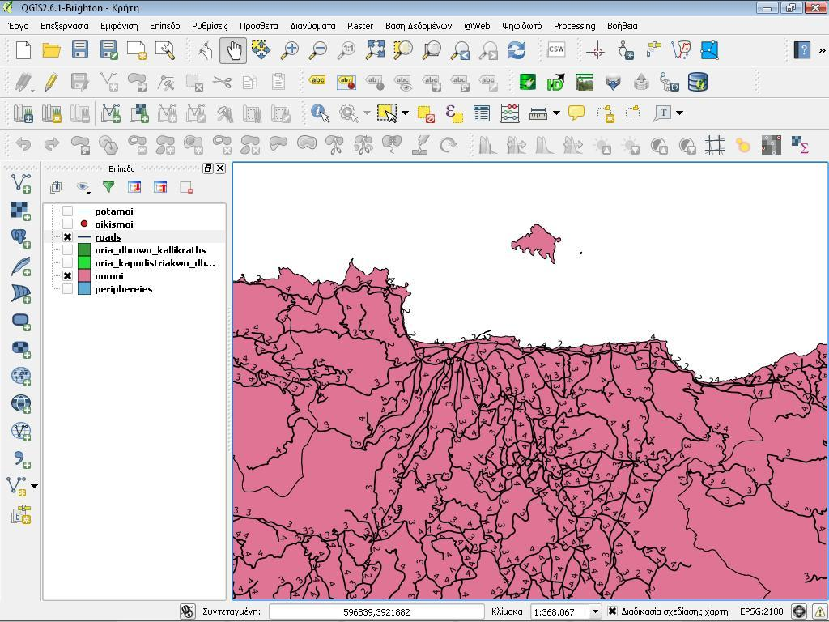This screenshot has height=622, width=829.
Task: Uncheck the nomoi layer
Action: tap(67, 276)
